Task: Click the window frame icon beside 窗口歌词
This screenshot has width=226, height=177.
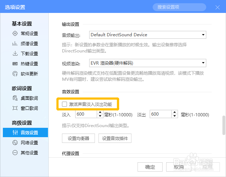Action: 15,108
